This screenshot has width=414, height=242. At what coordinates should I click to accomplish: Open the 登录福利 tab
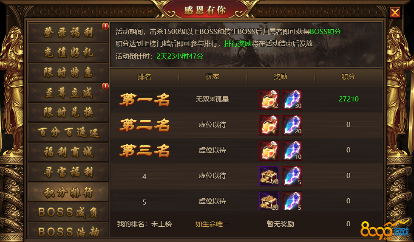point(68,32)
